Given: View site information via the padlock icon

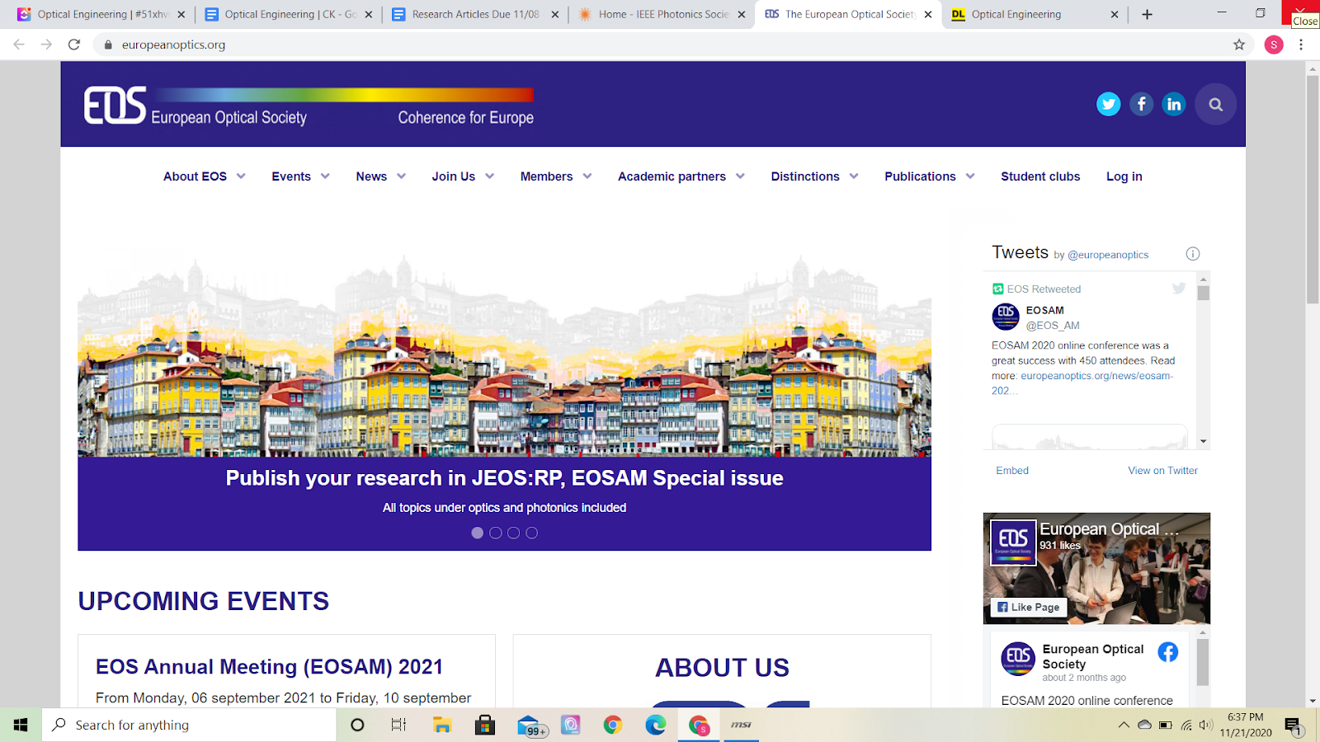Looking at the screenshot, I should pos(107,45).
